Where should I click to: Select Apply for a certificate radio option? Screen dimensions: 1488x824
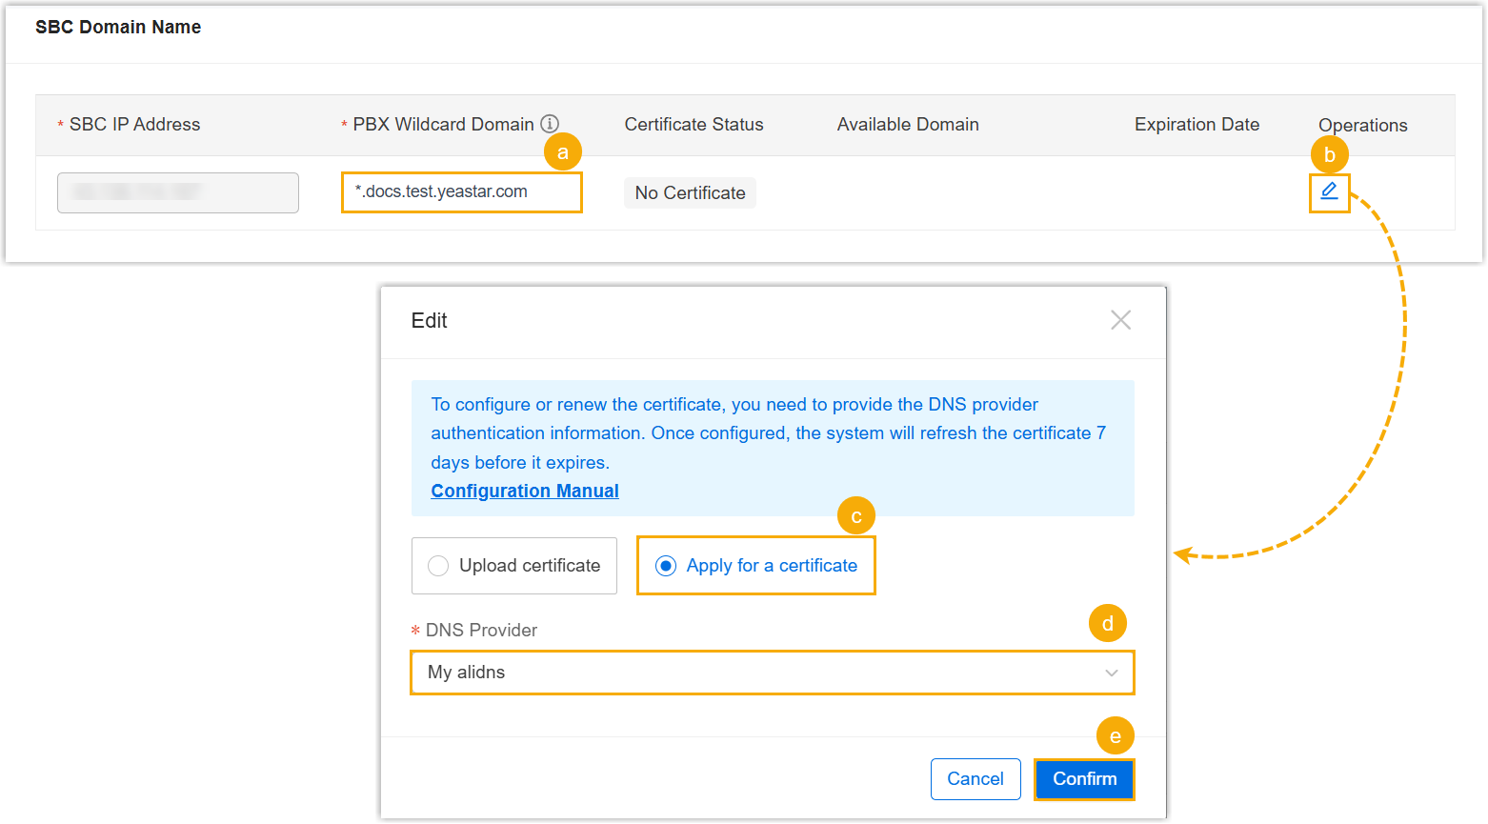(x=666, y=566)
